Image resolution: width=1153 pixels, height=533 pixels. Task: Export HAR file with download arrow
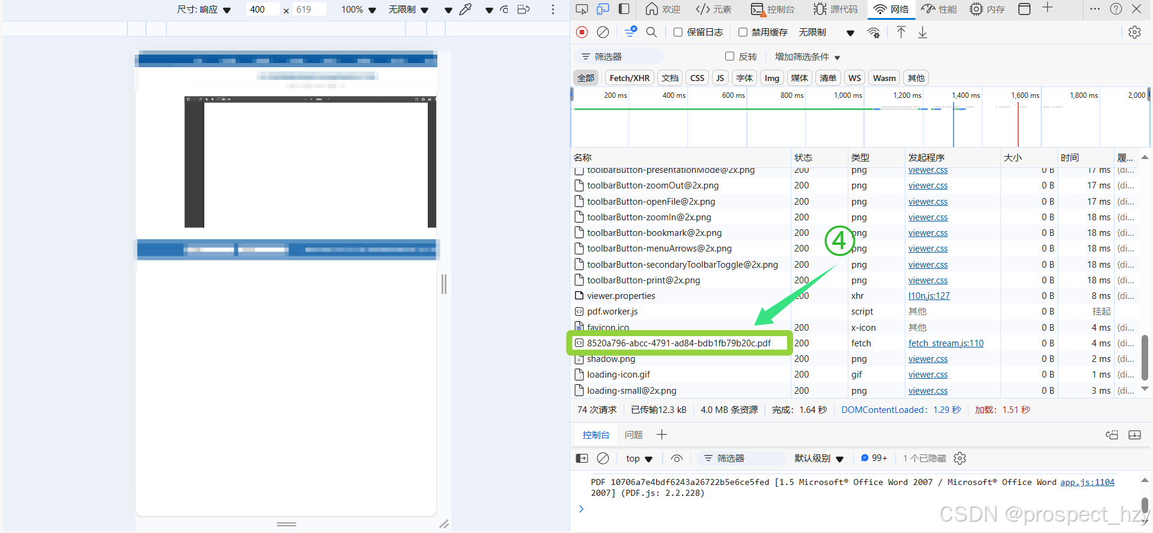pyautogui.click(x=922, y=32)
